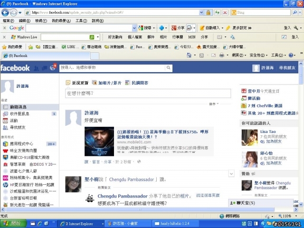This screenshot has height=228, width=304.
Task: Click the Bing search magnifier button
Action: coord(295,13)
